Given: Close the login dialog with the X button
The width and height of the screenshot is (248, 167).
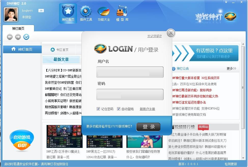Looking at the screenshot, I should [x=171, y=33].
